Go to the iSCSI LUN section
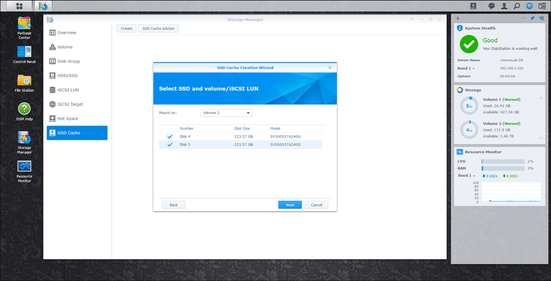This screenshot has width=551, height=281. point(68,90)
